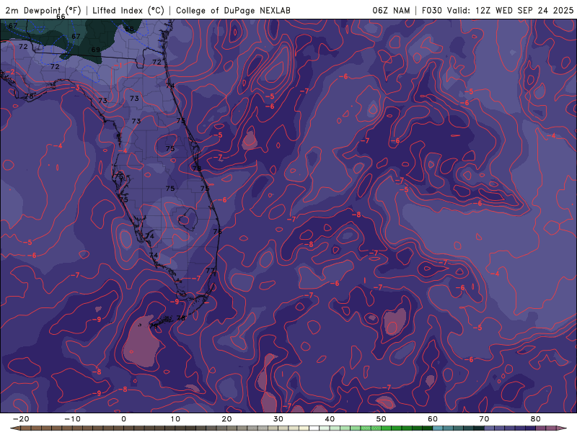Image resolution: width=577 pixels, height=432 pixels.
Task: Click the 60 label on the color scale
Action: (433, 419)
